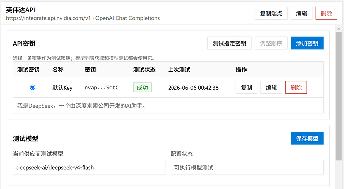Focus the deepseek-ai/deepseek-v4-flash model field
This screenshot has height=189, width=344.
coord(89,167)
